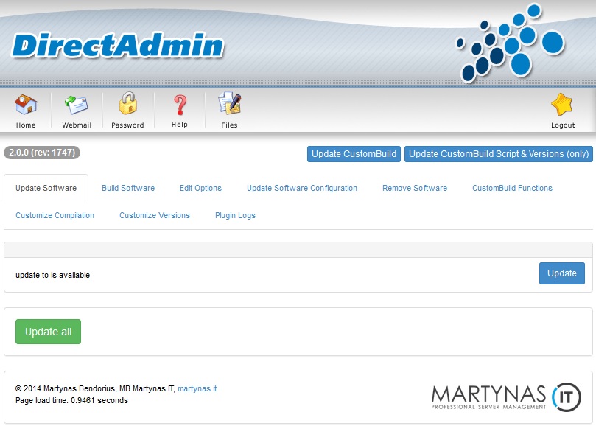Viewport: 596px width, 426px height.
Task: Go to the Remove Software tab
Action: point(415,188)
